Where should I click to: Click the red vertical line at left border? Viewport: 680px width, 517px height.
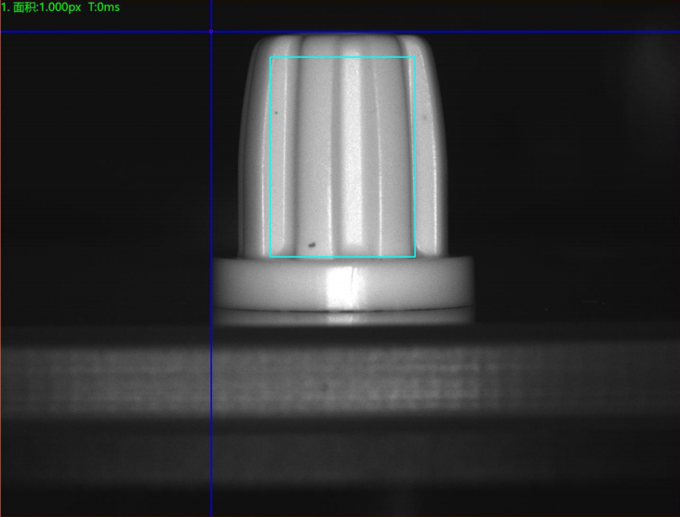(1, 279)
